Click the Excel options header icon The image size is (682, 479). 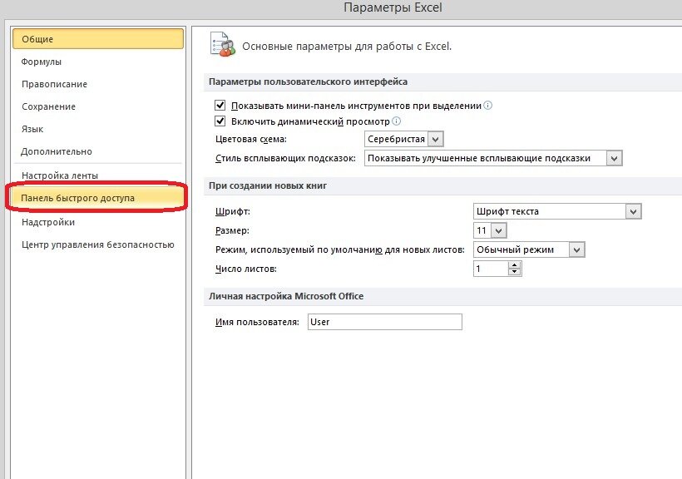[223, 44]
